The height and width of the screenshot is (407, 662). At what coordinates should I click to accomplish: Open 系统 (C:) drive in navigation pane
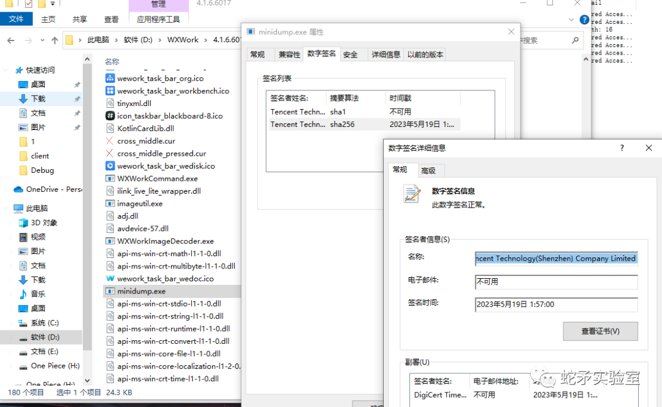[44, 323]
